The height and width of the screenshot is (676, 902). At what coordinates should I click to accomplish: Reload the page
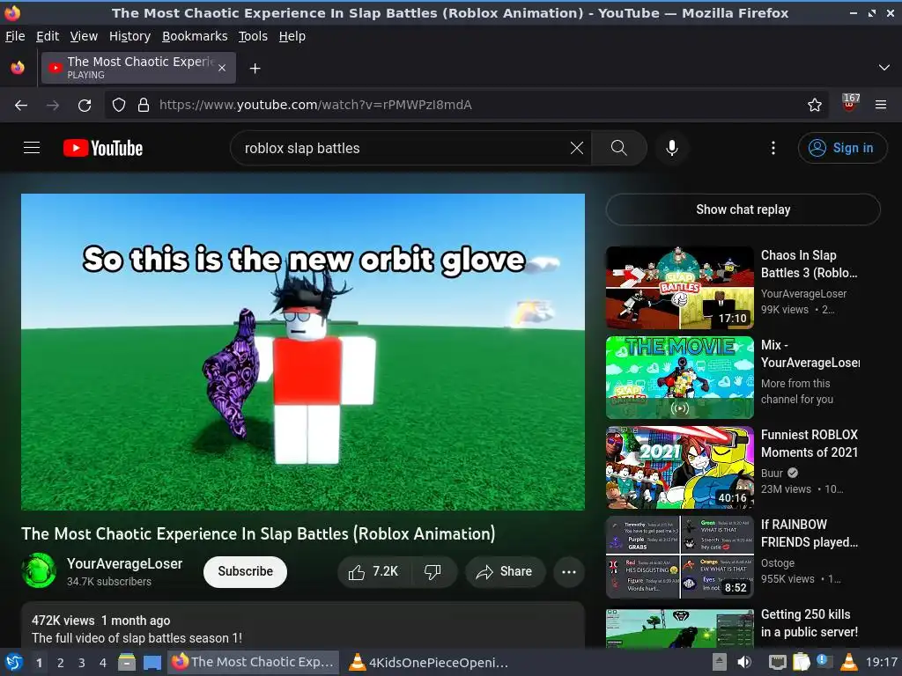point(85,106)
